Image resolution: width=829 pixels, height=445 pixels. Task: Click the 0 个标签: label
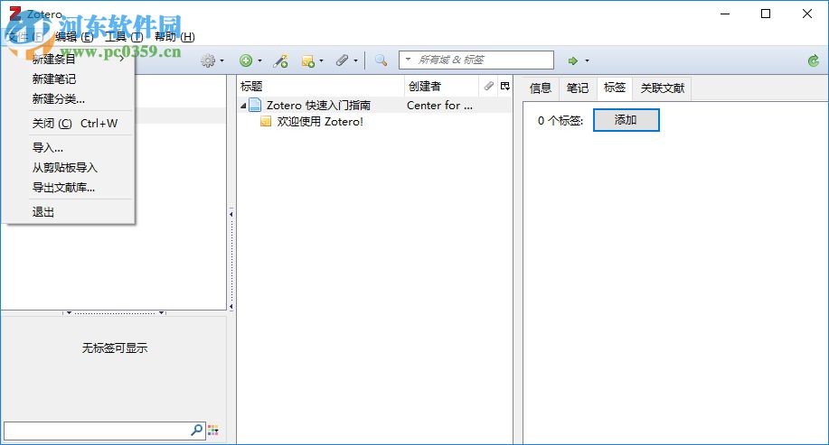coord(561,120)
